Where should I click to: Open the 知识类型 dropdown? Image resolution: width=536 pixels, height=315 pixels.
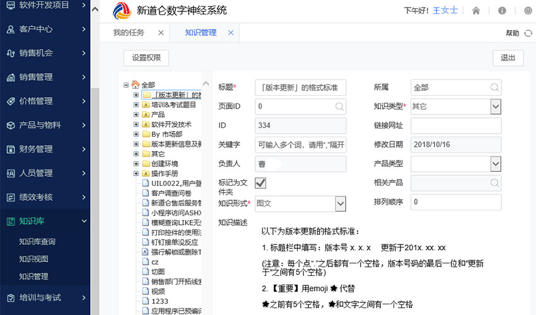496,106
